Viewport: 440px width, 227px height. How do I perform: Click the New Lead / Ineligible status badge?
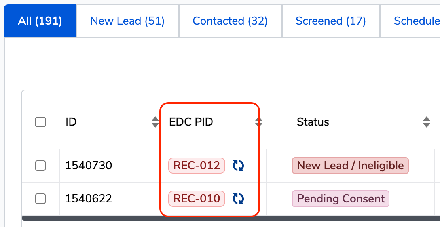(x=350, y=166)
